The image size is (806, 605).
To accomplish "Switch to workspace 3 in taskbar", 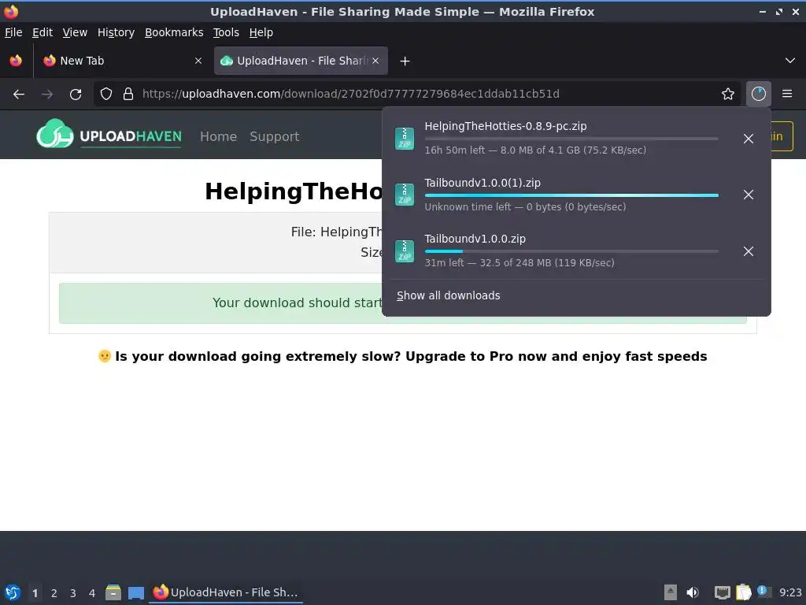I will pyautogui.click(x=73, y=593).
